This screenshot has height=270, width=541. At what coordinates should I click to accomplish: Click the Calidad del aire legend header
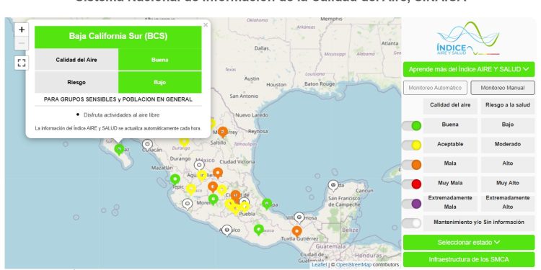[450, 105]
